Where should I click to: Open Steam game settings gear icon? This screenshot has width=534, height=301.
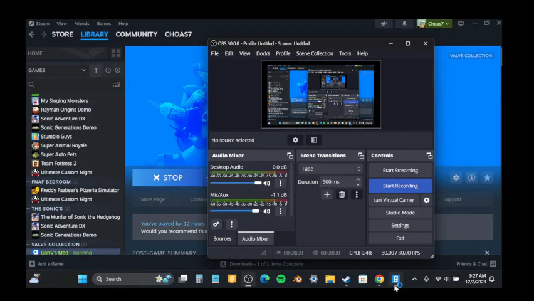(456, 177)
